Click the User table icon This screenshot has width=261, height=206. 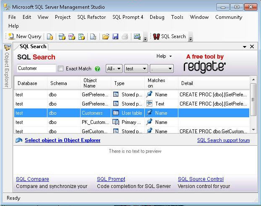(x=116, y=113)
